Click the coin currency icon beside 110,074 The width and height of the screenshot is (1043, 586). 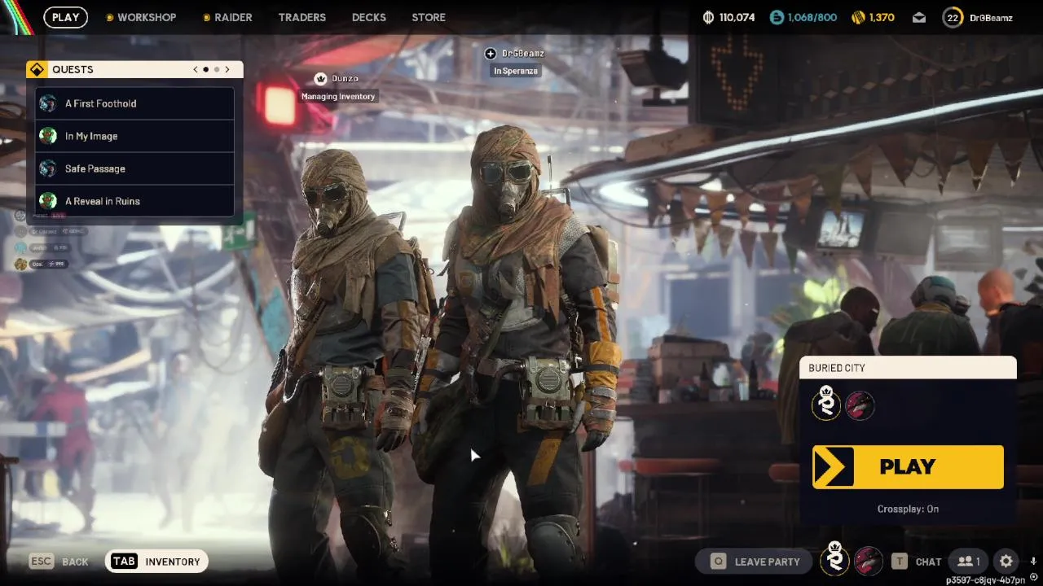[x=709, y=17]
